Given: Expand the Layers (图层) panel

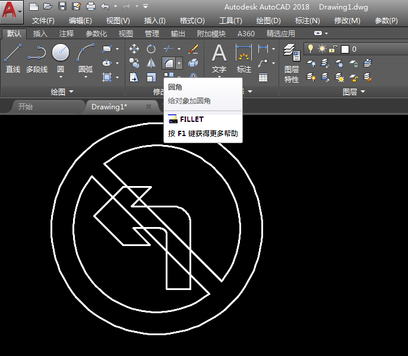Looking at the screenshot, I should click(x=354, y=92).
